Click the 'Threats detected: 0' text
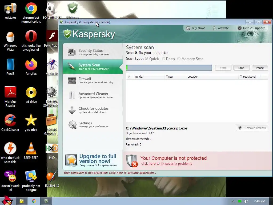Screen dimensions: 273x205 (138, 139)
